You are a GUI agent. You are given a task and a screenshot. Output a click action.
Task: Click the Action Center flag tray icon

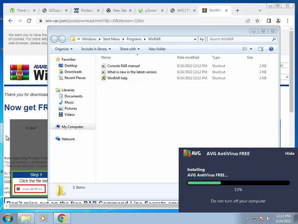(x=262, y=218)
